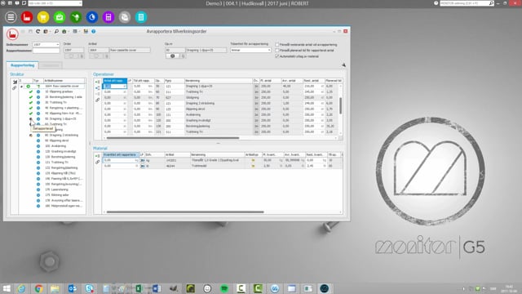The image size is (522, 294).
Task: Select first Antal att rapportera cell
Action: 114,87
